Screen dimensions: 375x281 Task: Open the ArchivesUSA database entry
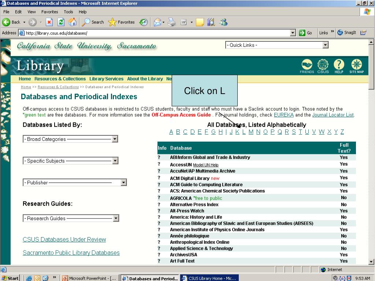pyautogui.click(x=183, y=255)
